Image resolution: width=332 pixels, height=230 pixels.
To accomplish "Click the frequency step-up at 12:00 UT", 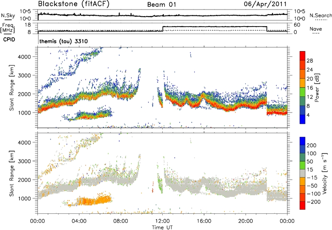I will (163, 29).
